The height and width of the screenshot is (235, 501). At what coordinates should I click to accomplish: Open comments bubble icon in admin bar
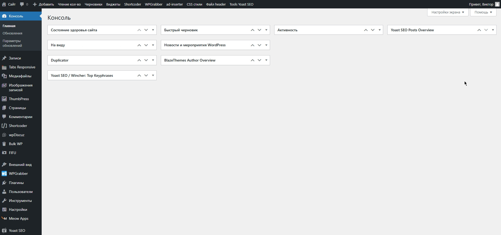(x=22, y=4)
